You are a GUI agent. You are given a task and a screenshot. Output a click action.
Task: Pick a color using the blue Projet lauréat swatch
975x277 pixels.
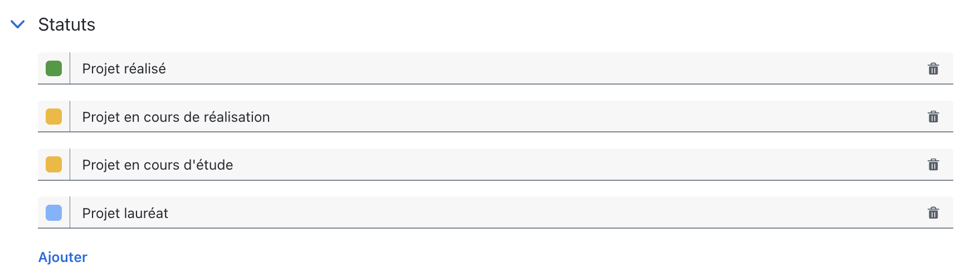tap(53, 213)
